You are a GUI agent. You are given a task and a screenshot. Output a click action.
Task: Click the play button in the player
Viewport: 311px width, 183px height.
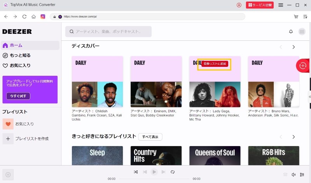click(x=154, y=172)
